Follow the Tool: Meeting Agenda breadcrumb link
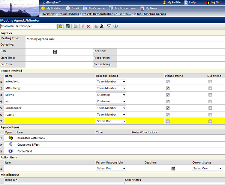 click(x=151, y=14)
